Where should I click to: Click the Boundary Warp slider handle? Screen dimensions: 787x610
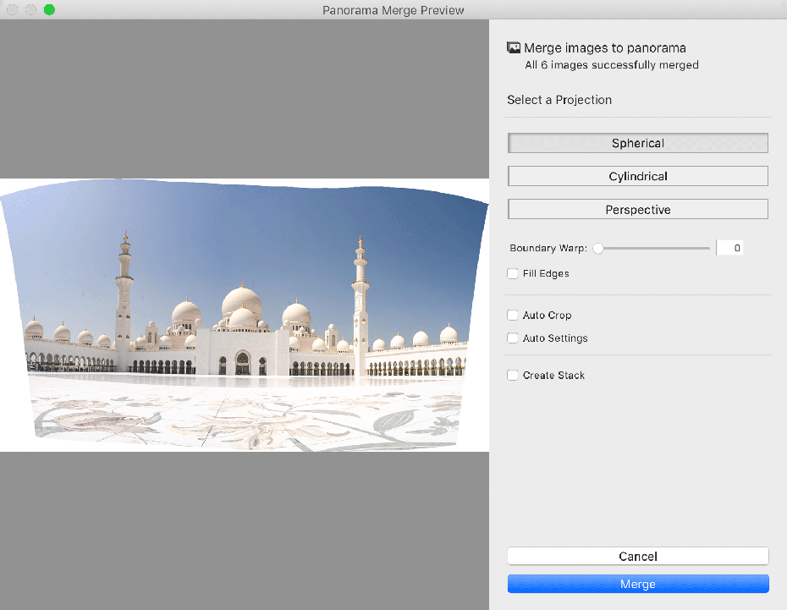tap(598, 248)
